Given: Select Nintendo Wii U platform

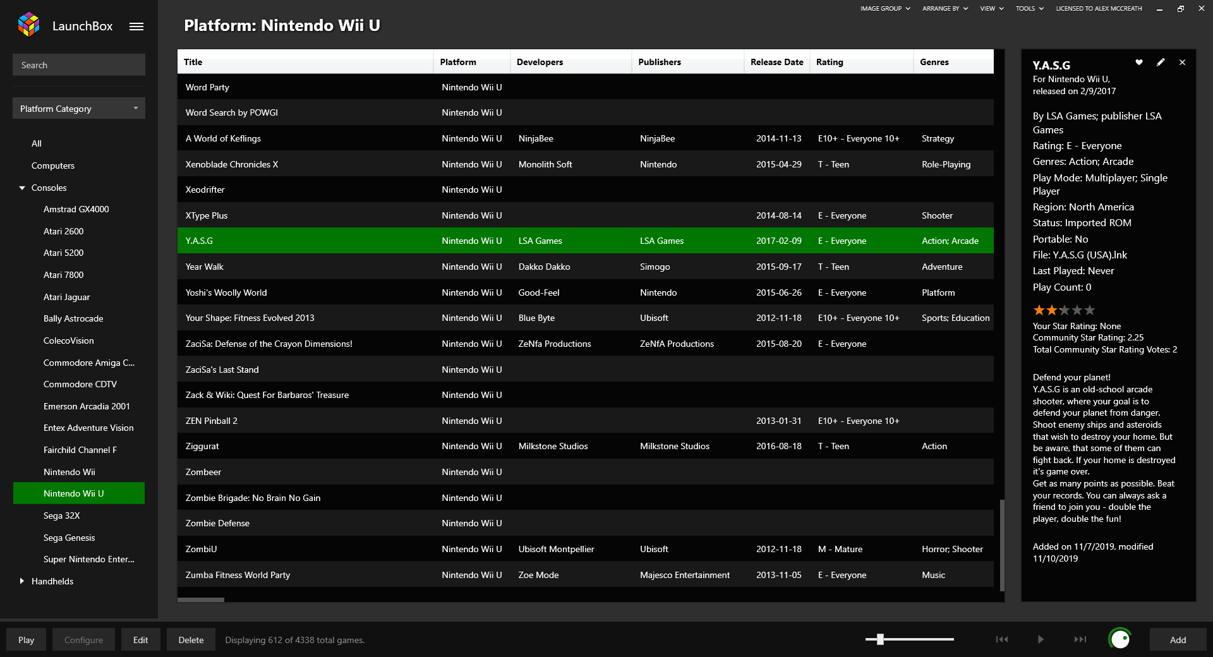Looking at the screenshot, I should click(x=79, y=493).
